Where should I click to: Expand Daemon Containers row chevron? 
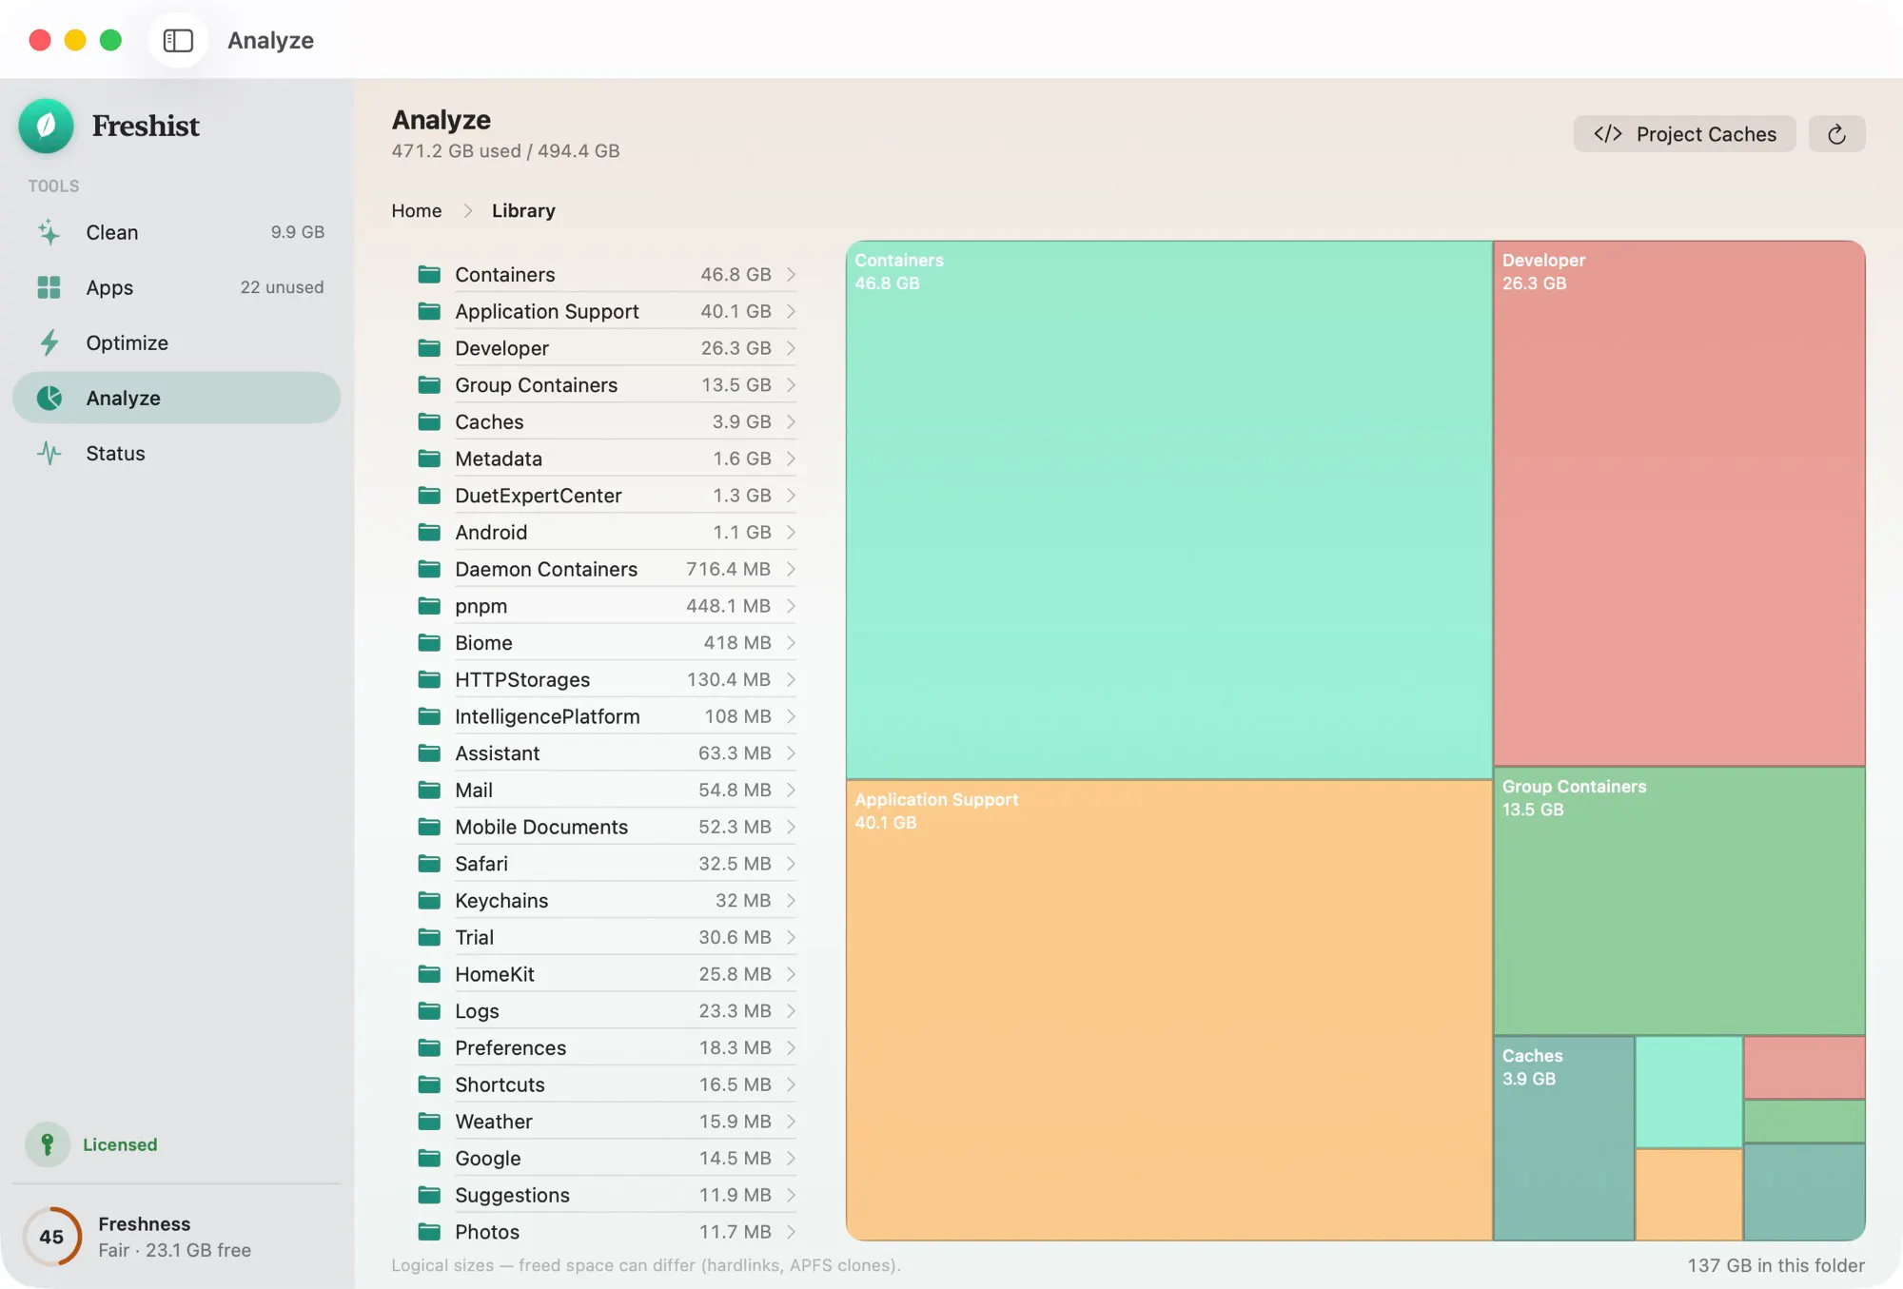click(x=791, y=569)
